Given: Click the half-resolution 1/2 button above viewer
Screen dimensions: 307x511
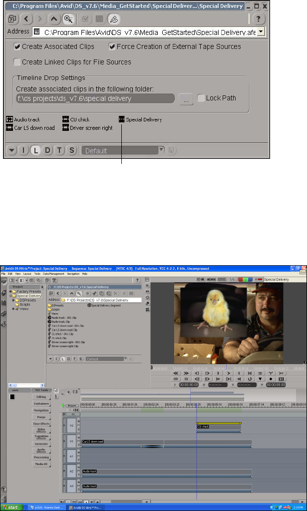Looking at the screenshot, I should click(232, 279).
